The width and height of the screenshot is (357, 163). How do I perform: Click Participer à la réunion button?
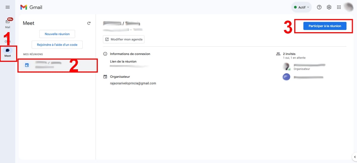click(x=325, y=26)
